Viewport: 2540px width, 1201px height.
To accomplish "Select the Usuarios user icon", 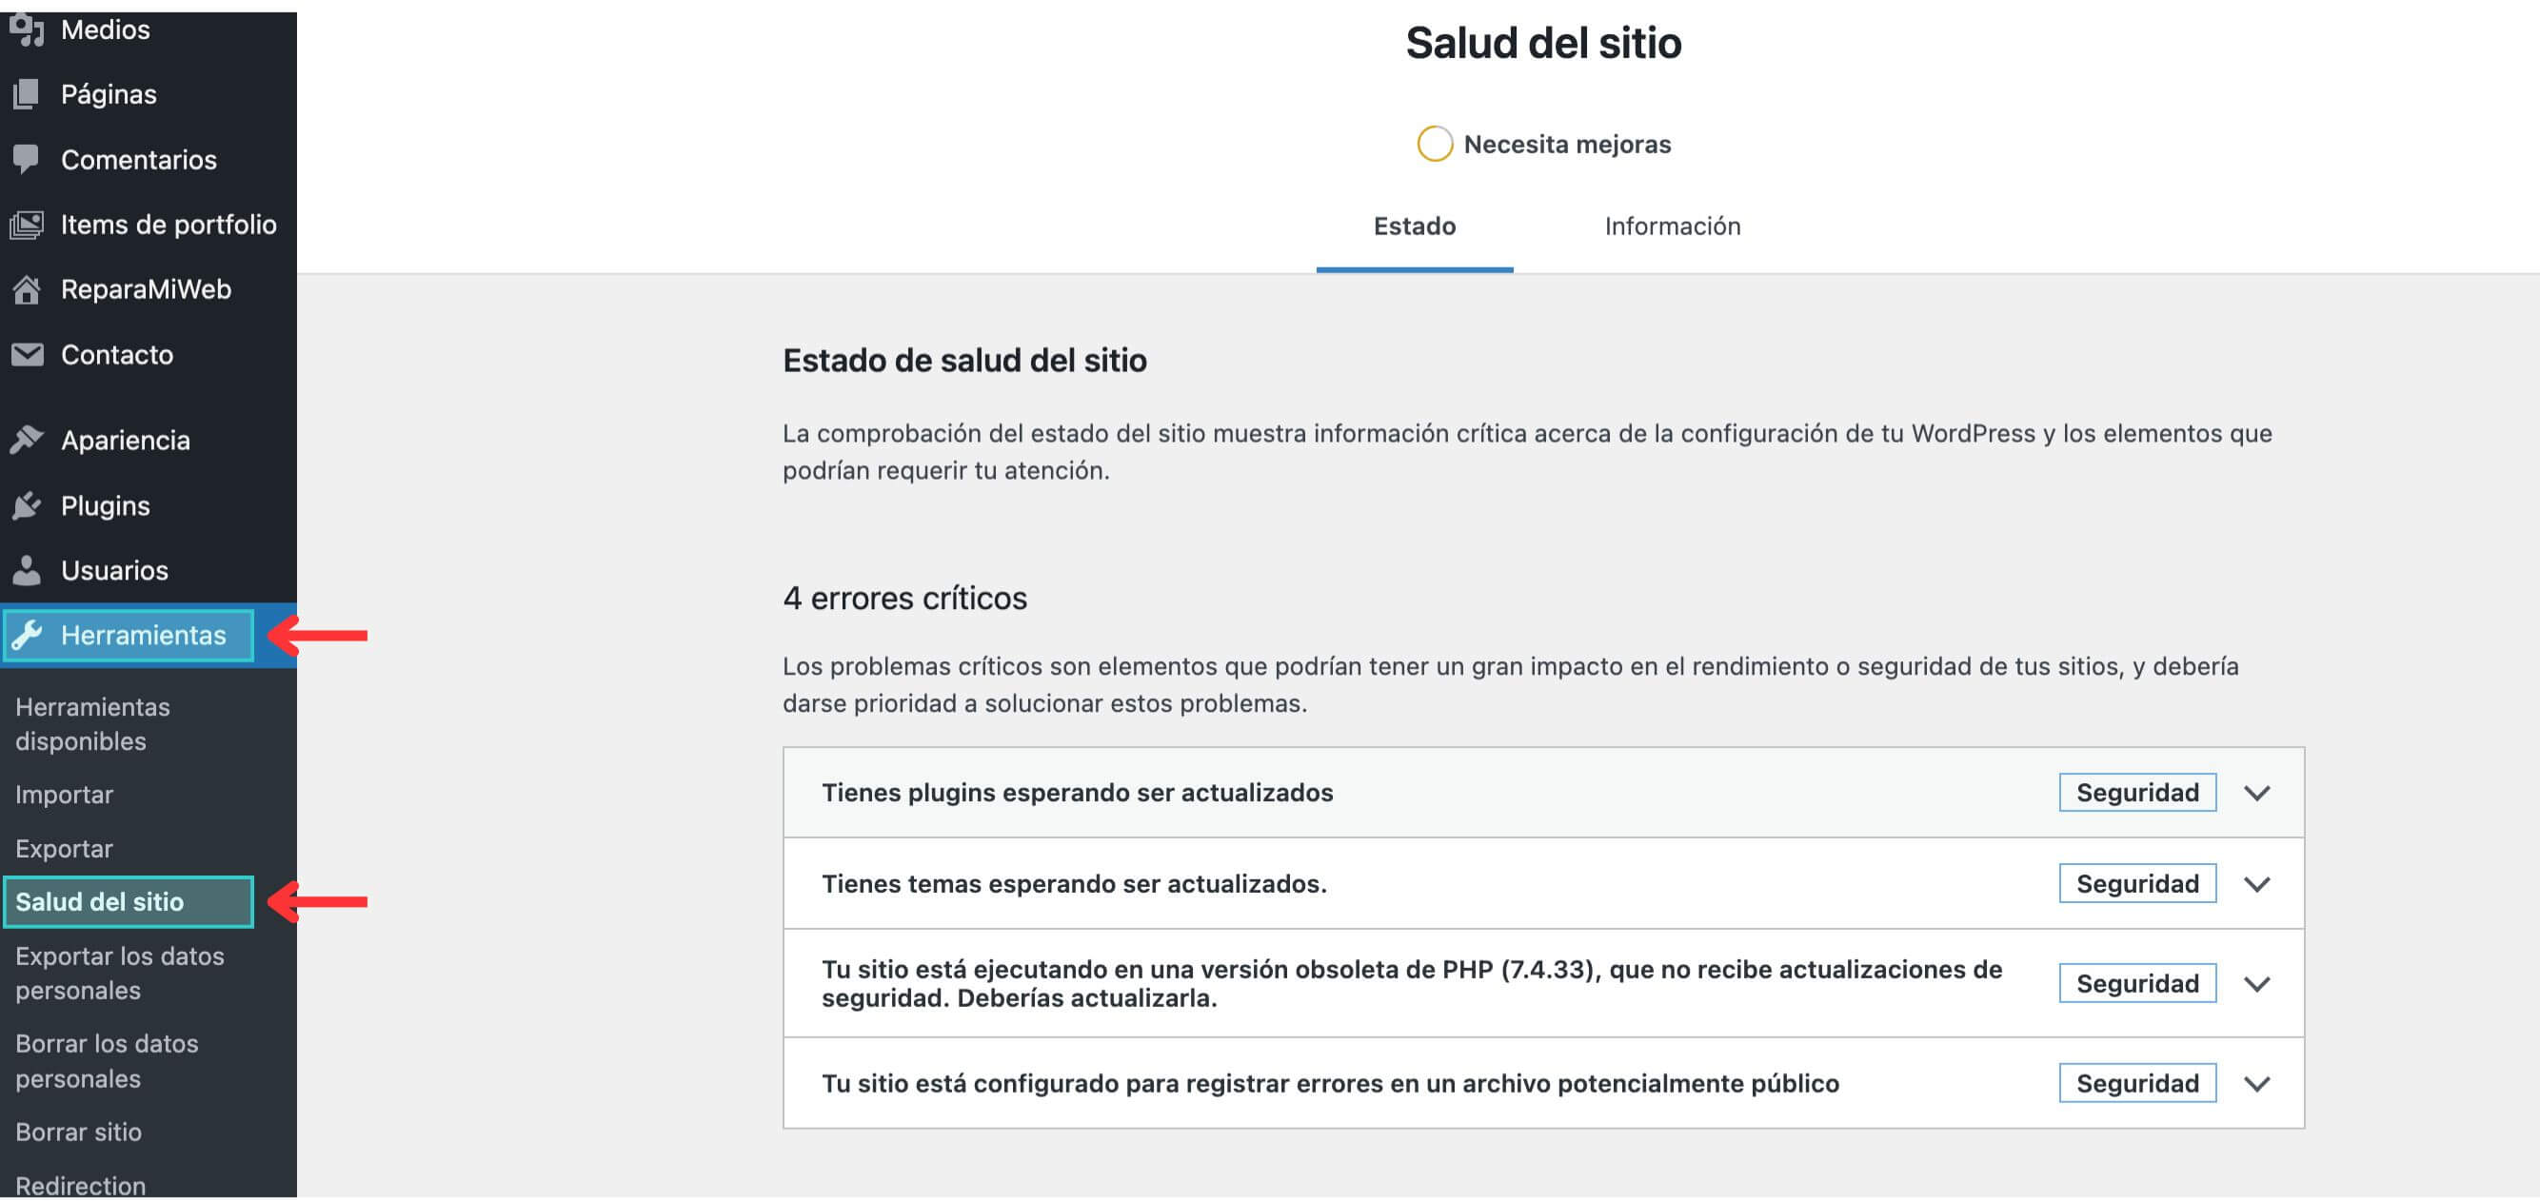I will (28, 570).
